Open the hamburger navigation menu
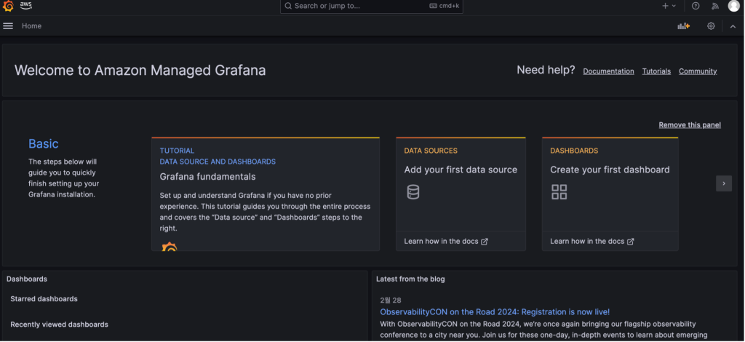Image resolution: width=745 pixels, height=342 pixels. [8, 26]
